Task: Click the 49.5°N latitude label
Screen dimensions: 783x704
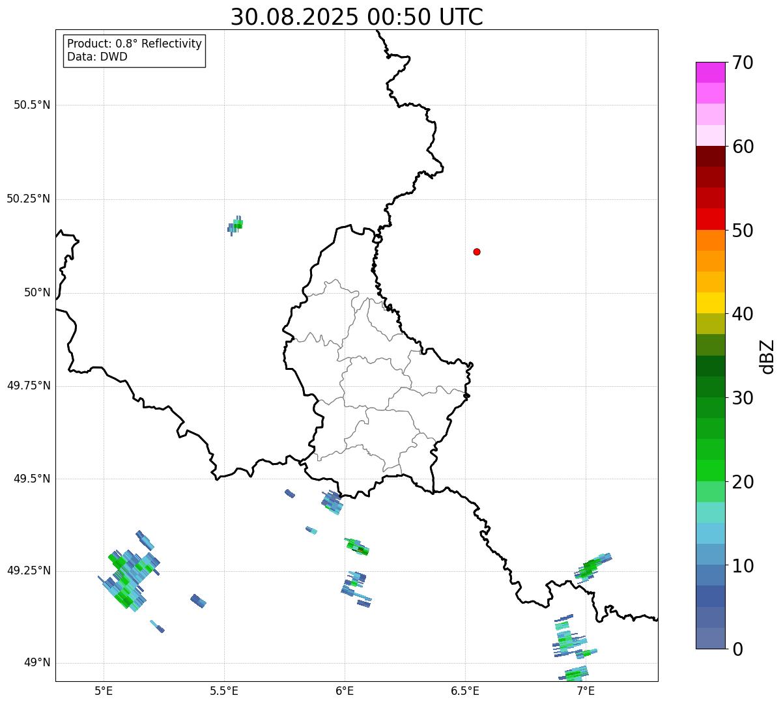Action: coord(32,479)
